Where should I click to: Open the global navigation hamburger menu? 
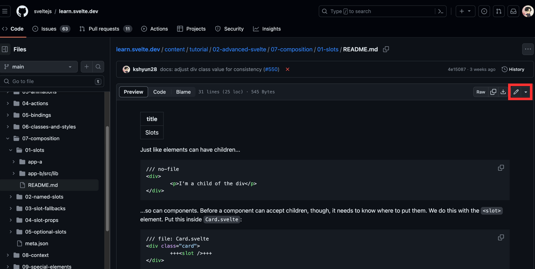(x=5, y=11)
